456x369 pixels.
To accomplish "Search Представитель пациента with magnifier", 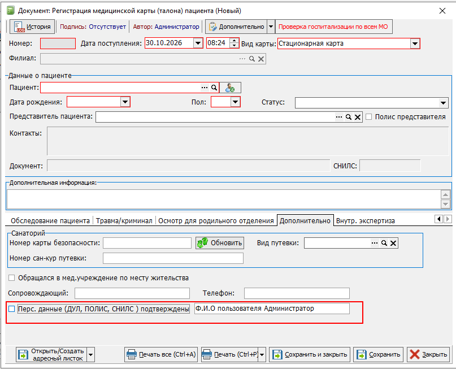I will (x=349, y=117).
